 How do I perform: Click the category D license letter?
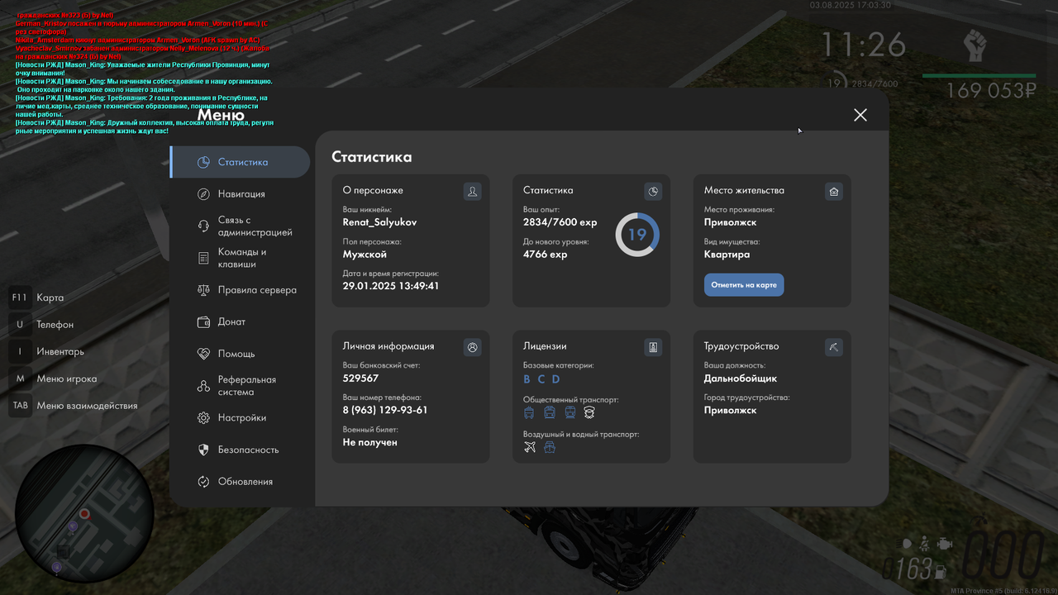click(555, 379)
